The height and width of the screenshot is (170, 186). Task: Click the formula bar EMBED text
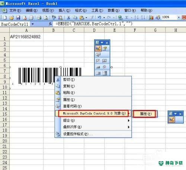[94, 24]
